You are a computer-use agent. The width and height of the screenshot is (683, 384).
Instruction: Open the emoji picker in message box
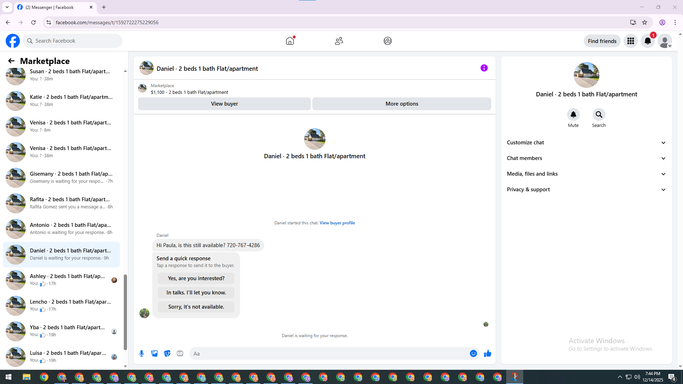pyautogui.click(x=473, y=353)
